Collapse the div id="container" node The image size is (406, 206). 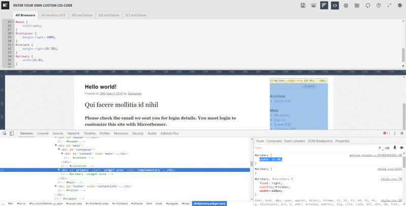59,150
